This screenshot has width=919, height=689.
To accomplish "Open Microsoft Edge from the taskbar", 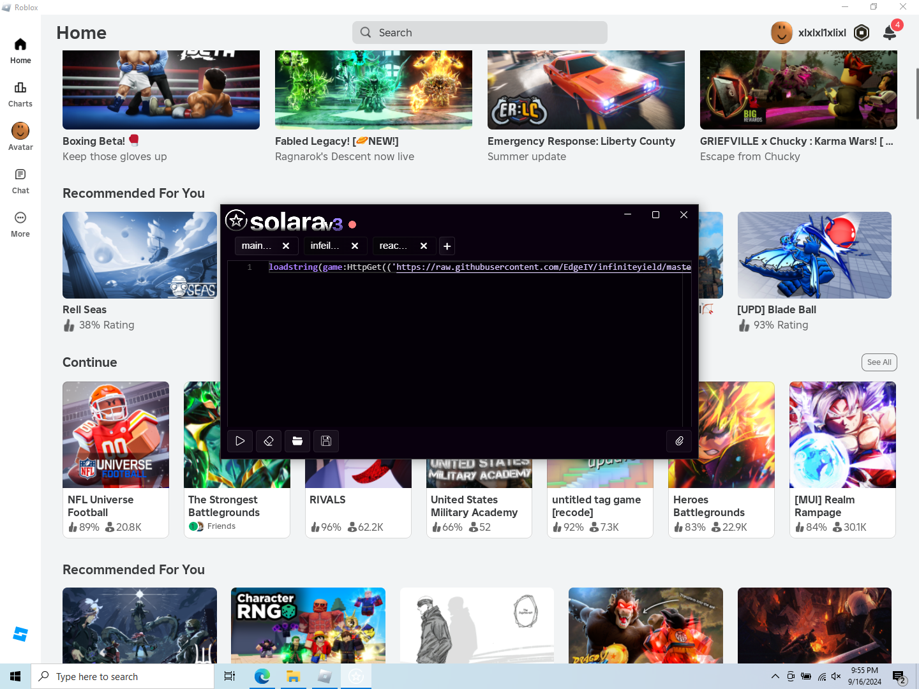I will tap(262, 676).
